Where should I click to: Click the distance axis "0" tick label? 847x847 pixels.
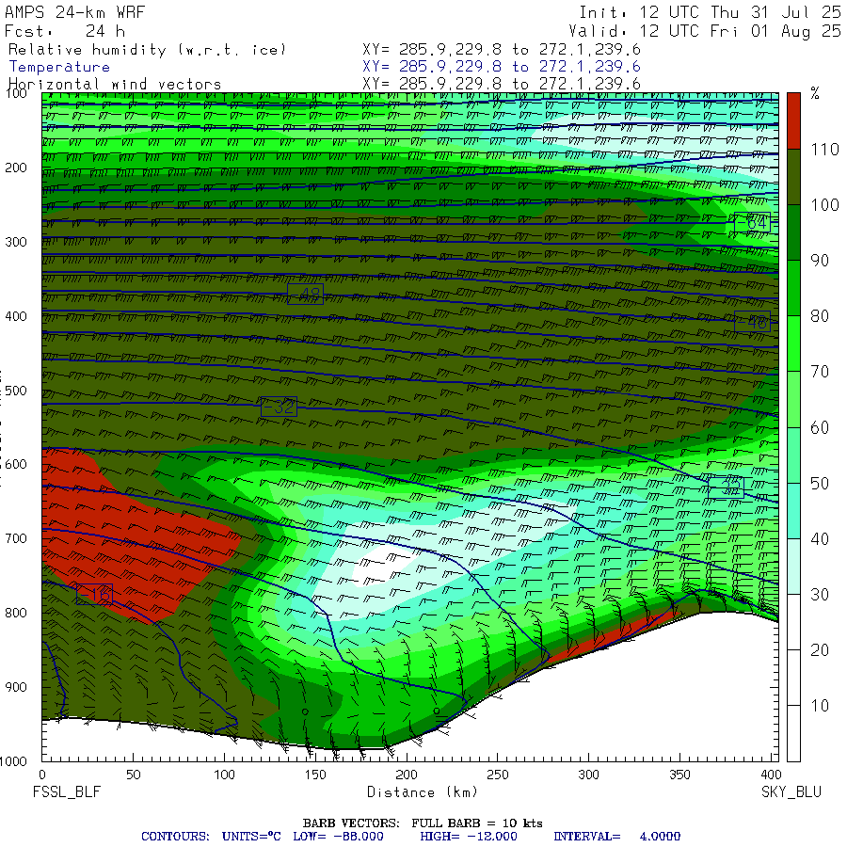[x=42, y=775]
